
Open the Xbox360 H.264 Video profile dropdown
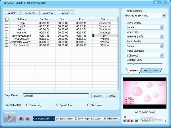[164, 16]
